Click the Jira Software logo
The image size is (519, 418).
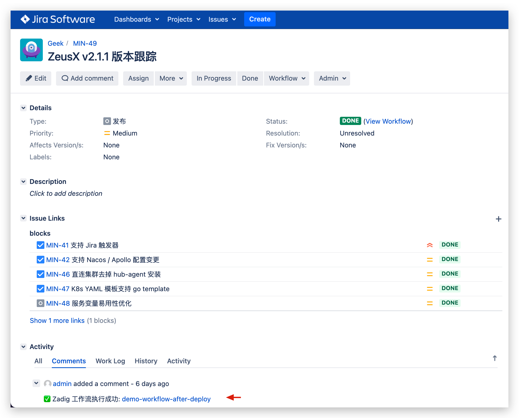pyautogui.click(x=58, y=19)
